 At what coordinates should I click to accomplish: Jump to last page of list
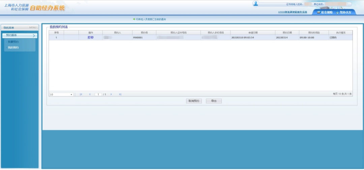click(120, 94)
